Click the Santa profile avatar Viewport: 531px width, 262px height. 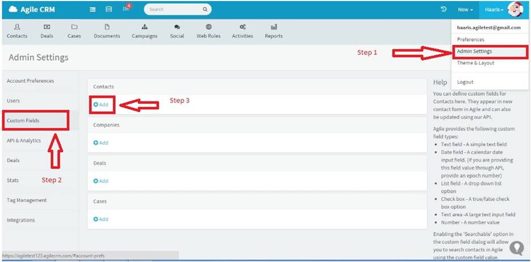[516, 10]
